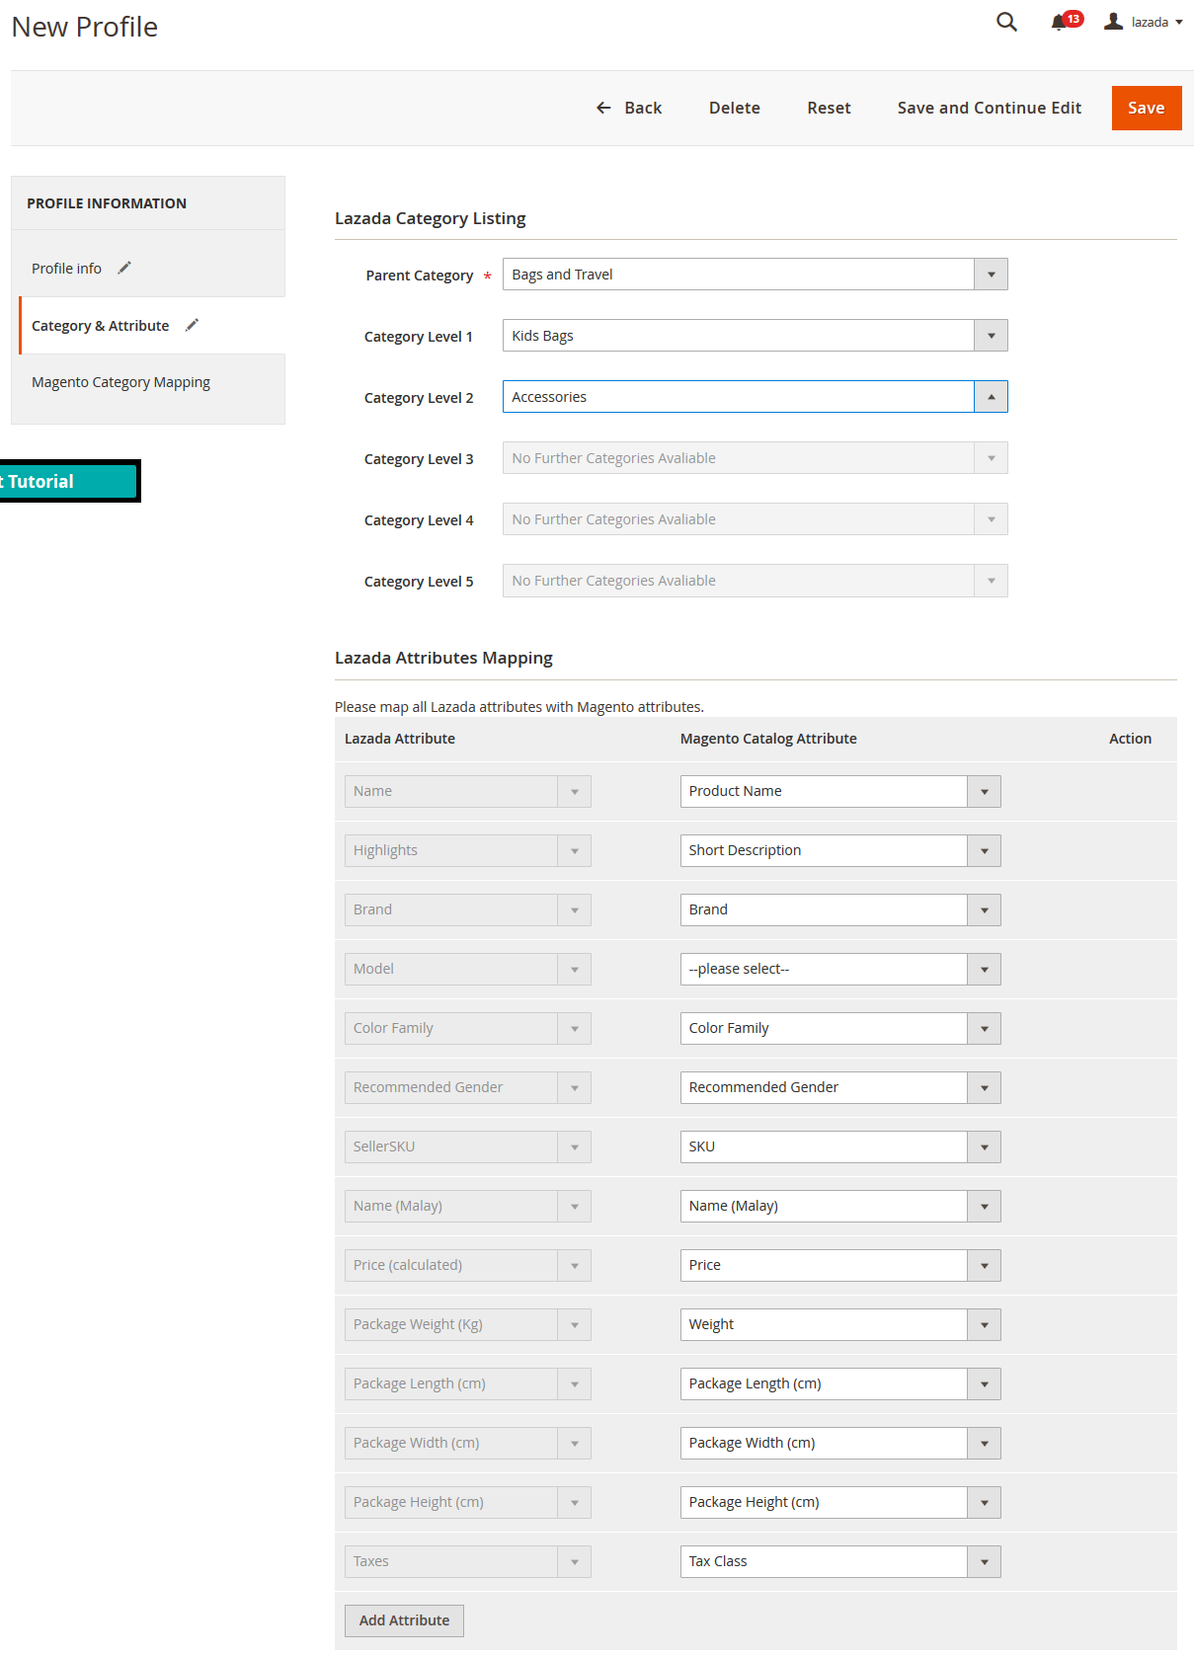Click the Lazada Attribute dropdown labeled SellerSKU

point(468,1146)
